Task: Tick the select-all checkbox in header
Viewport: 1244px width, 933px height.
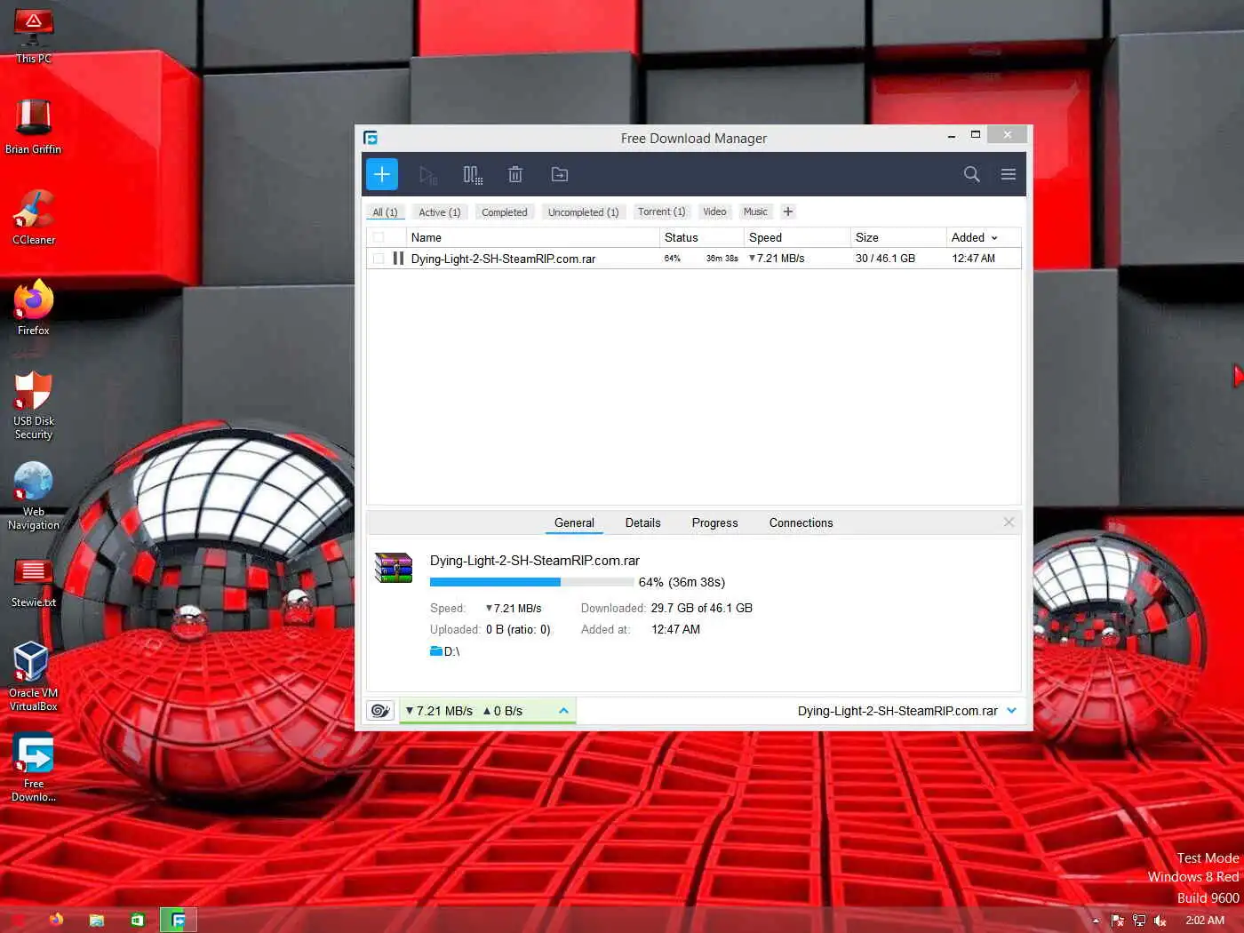Action: 379,237
